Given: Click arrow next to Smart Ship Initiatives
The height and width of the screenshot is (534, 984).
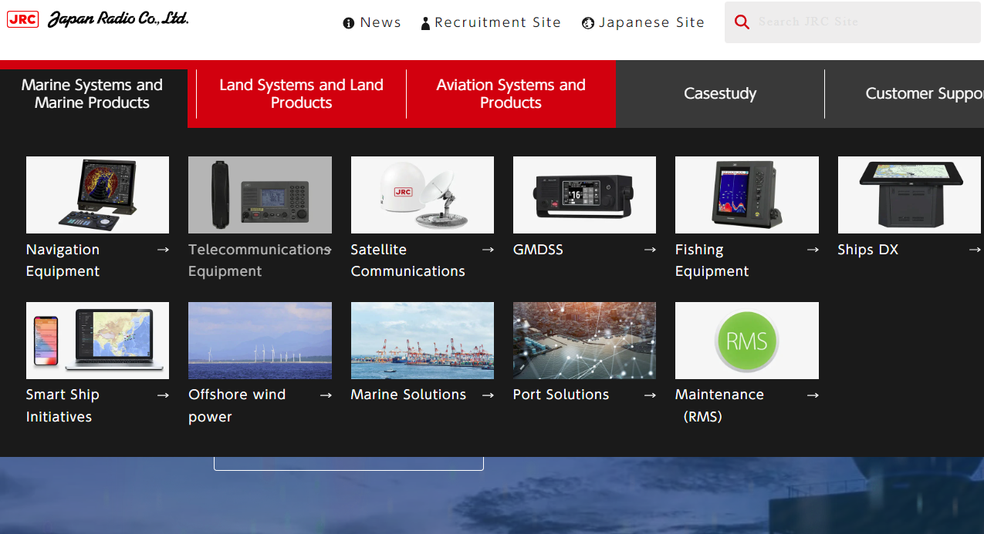Looking at the screenshot, I should 163,395.
